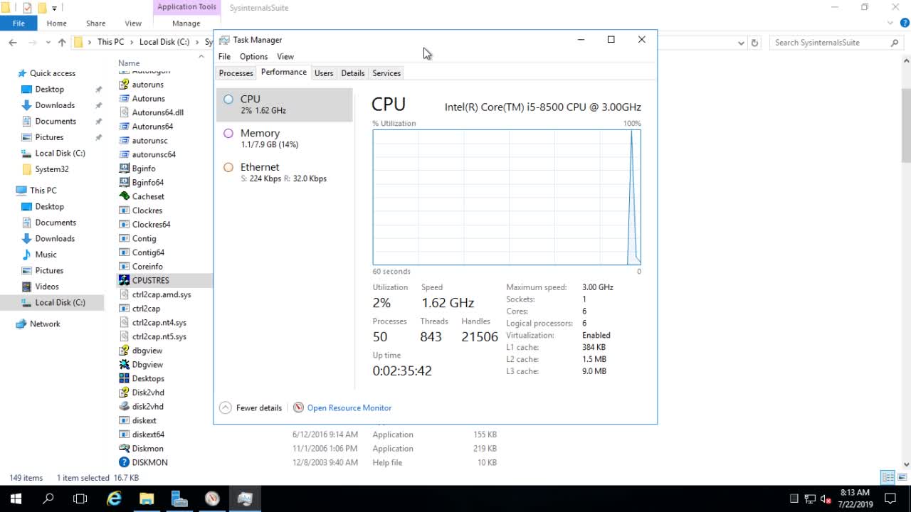Open Network in navigation pane
The height and width of the screenshot is (512, 911).
coord(45,324)
